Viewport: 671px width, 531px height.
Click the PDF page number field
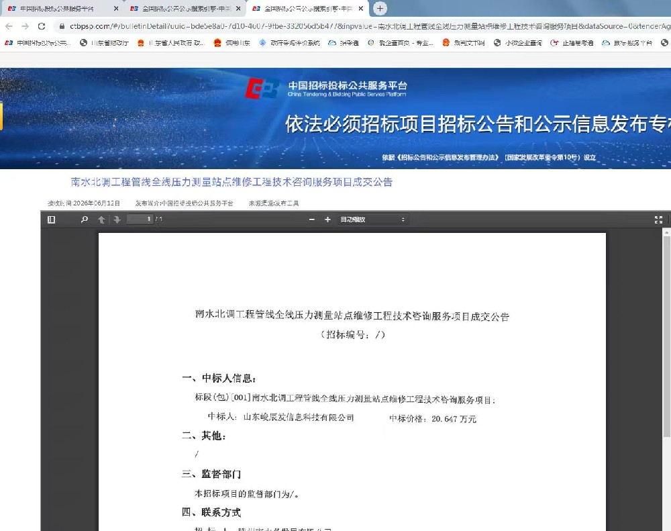(x=140, y=220)
